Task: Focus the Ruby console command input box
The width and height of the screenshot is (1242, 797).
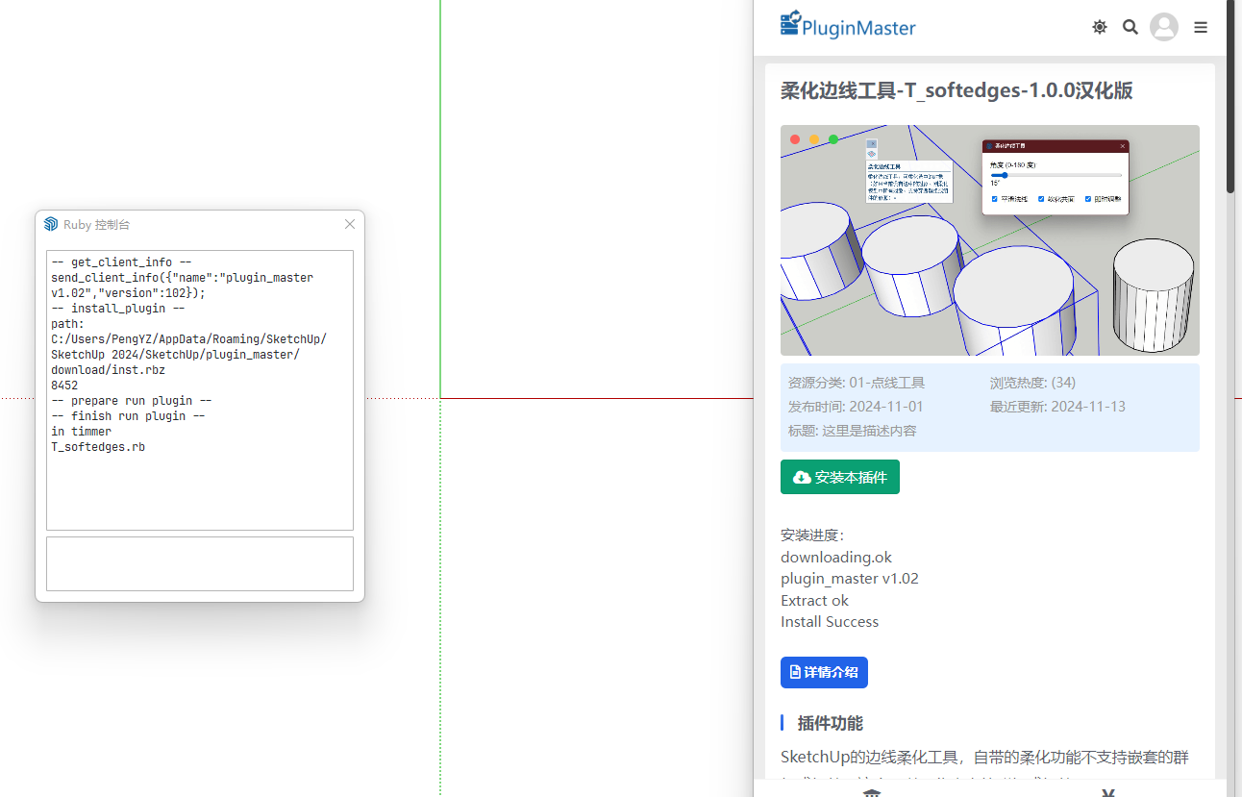Action: click(200, 563)
